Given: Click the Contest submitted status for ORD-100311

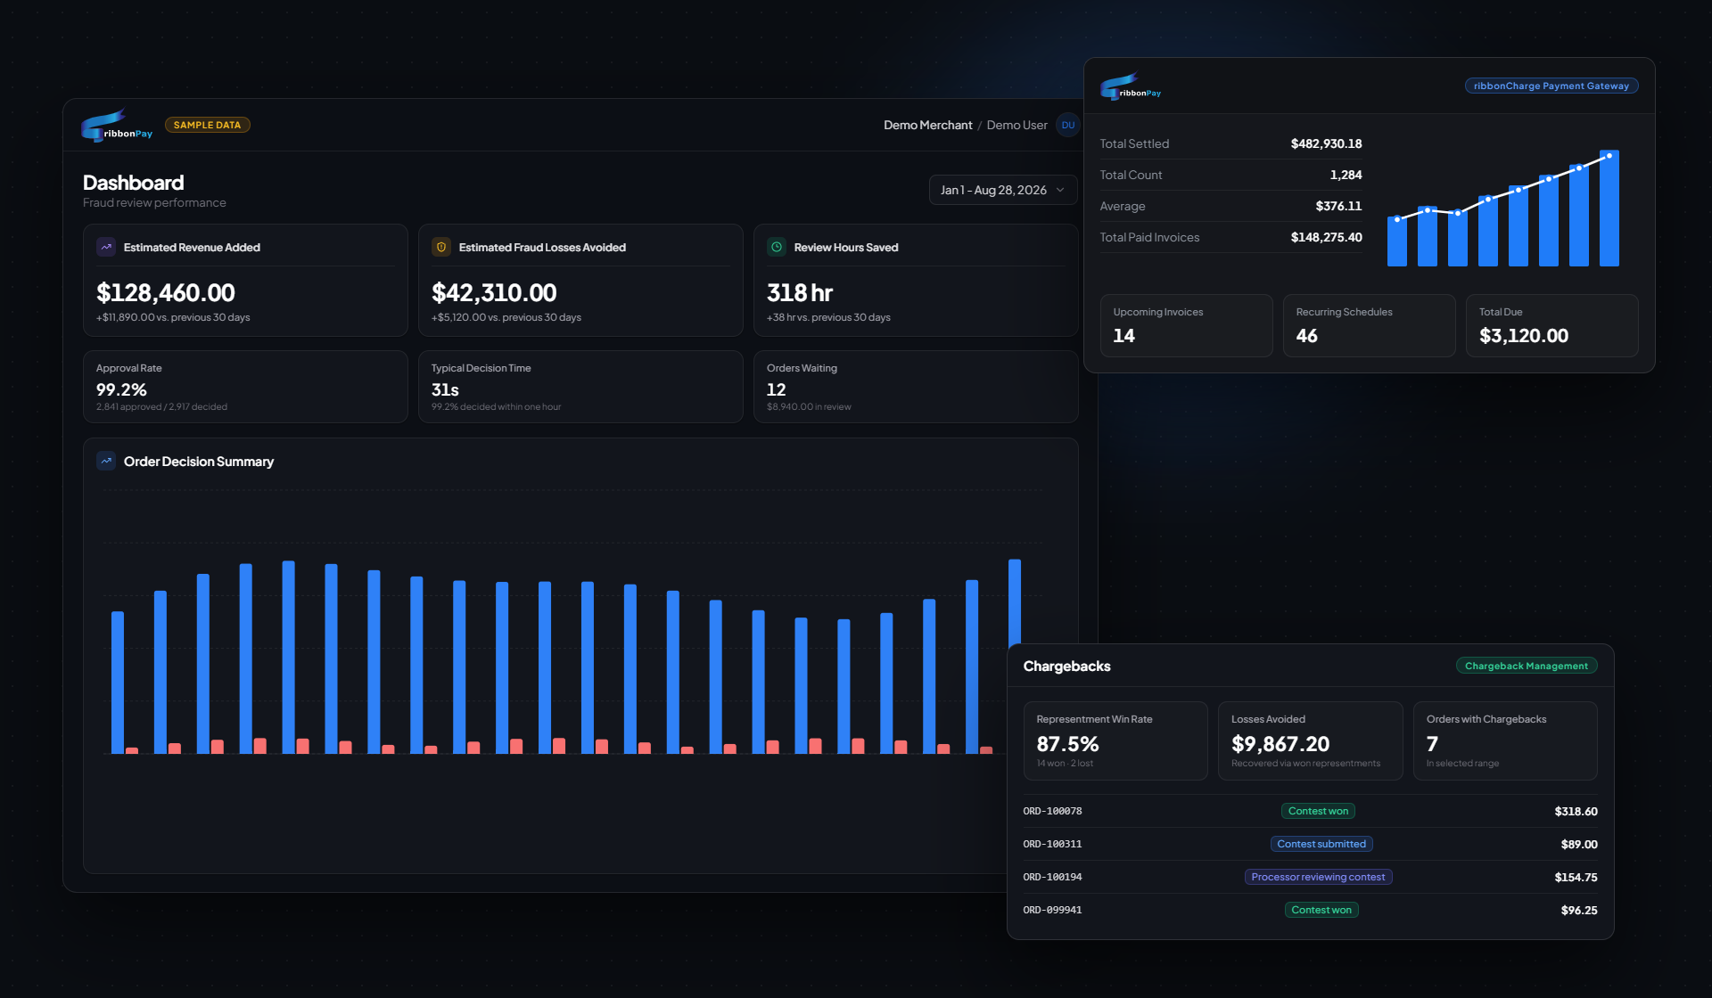Looking at the screenshot, I should click(x=1321, y=844).
